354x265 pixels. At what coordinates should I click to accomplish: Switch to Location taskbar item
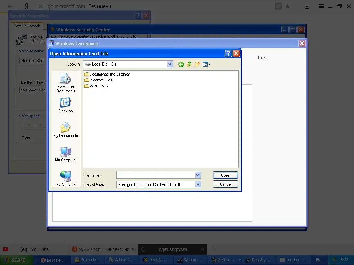[292, 260]
